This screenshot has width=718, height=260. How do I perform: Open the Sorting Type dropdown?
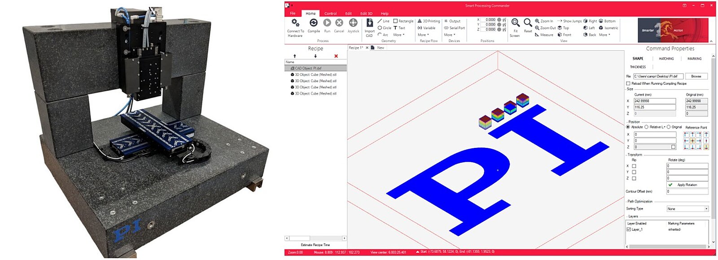tap(687, 209)
